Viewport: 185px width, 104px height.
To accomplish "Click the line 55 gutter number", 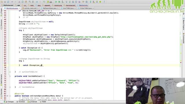I will [5, 35].
